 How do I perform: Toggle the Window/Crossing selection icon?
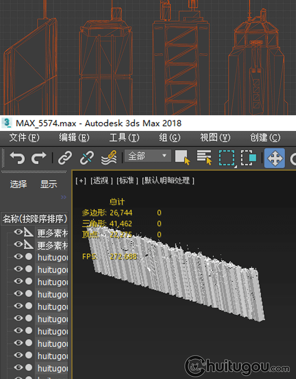pos(249,158)
